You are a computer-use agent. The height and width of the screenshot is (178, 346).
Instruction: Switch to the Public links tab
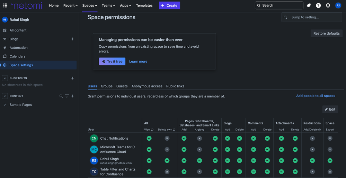(x=175, y=86)
